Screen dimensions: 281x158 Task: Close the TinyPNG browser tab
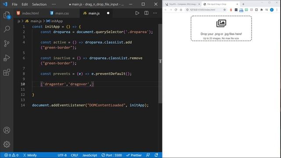pos(199,4)
